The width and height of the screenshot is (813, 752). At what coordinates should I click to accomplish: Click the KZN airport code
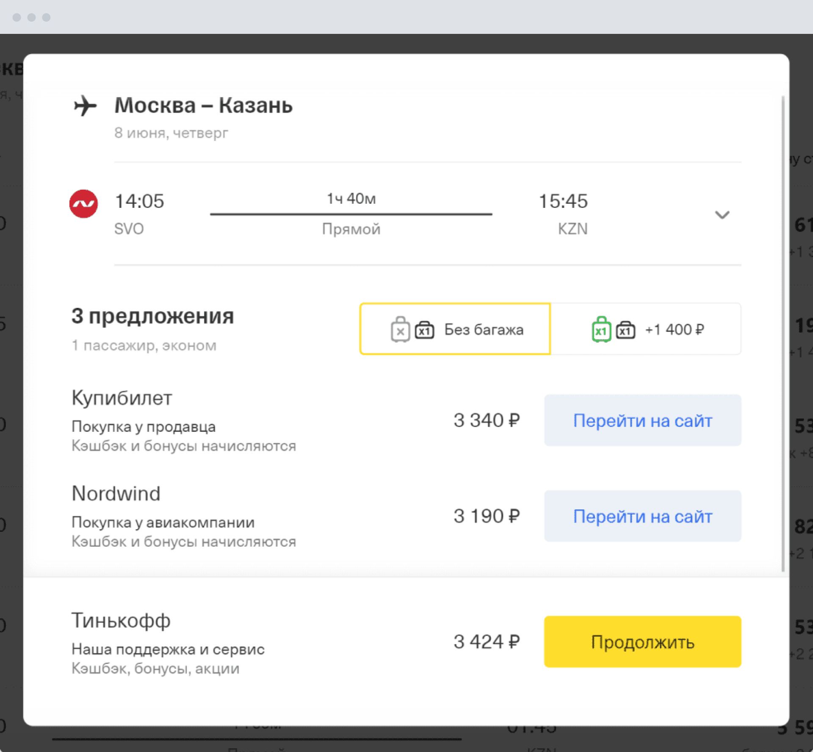coord(572,229)
